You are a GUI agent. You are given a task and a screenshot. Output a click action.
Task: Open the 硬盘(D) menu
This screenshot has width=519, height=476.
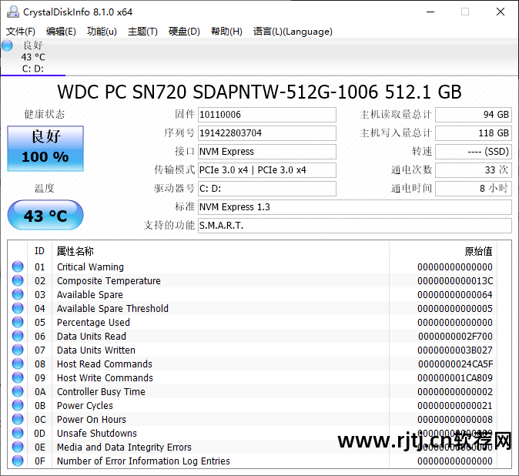pos(184,32)
